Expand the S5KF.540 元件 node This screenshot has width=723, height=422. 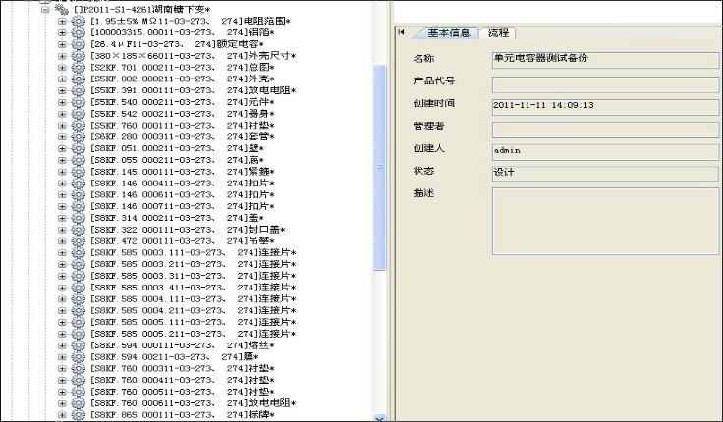point(64,102)
